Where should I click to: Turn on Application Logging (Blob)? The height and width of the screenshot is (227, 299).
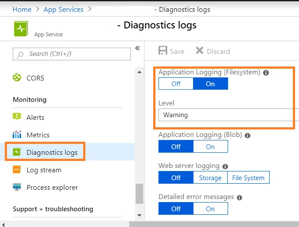(210, 147)
